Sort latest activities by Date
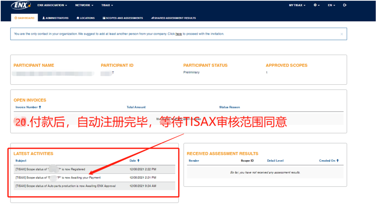 [x=134, y=161]
